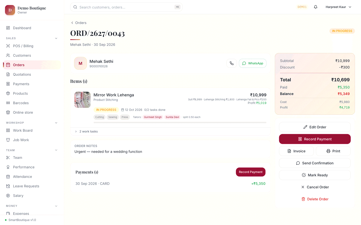Image resolution: width=361 pixels, height=225 pixels.
Task: Click the item's IN PROGRESS status badge
Action: tap(106, 110)
